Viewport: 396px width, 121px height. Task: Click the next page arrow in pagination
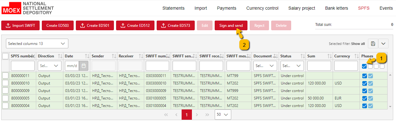pyautogui.click(x=197, y=114)
